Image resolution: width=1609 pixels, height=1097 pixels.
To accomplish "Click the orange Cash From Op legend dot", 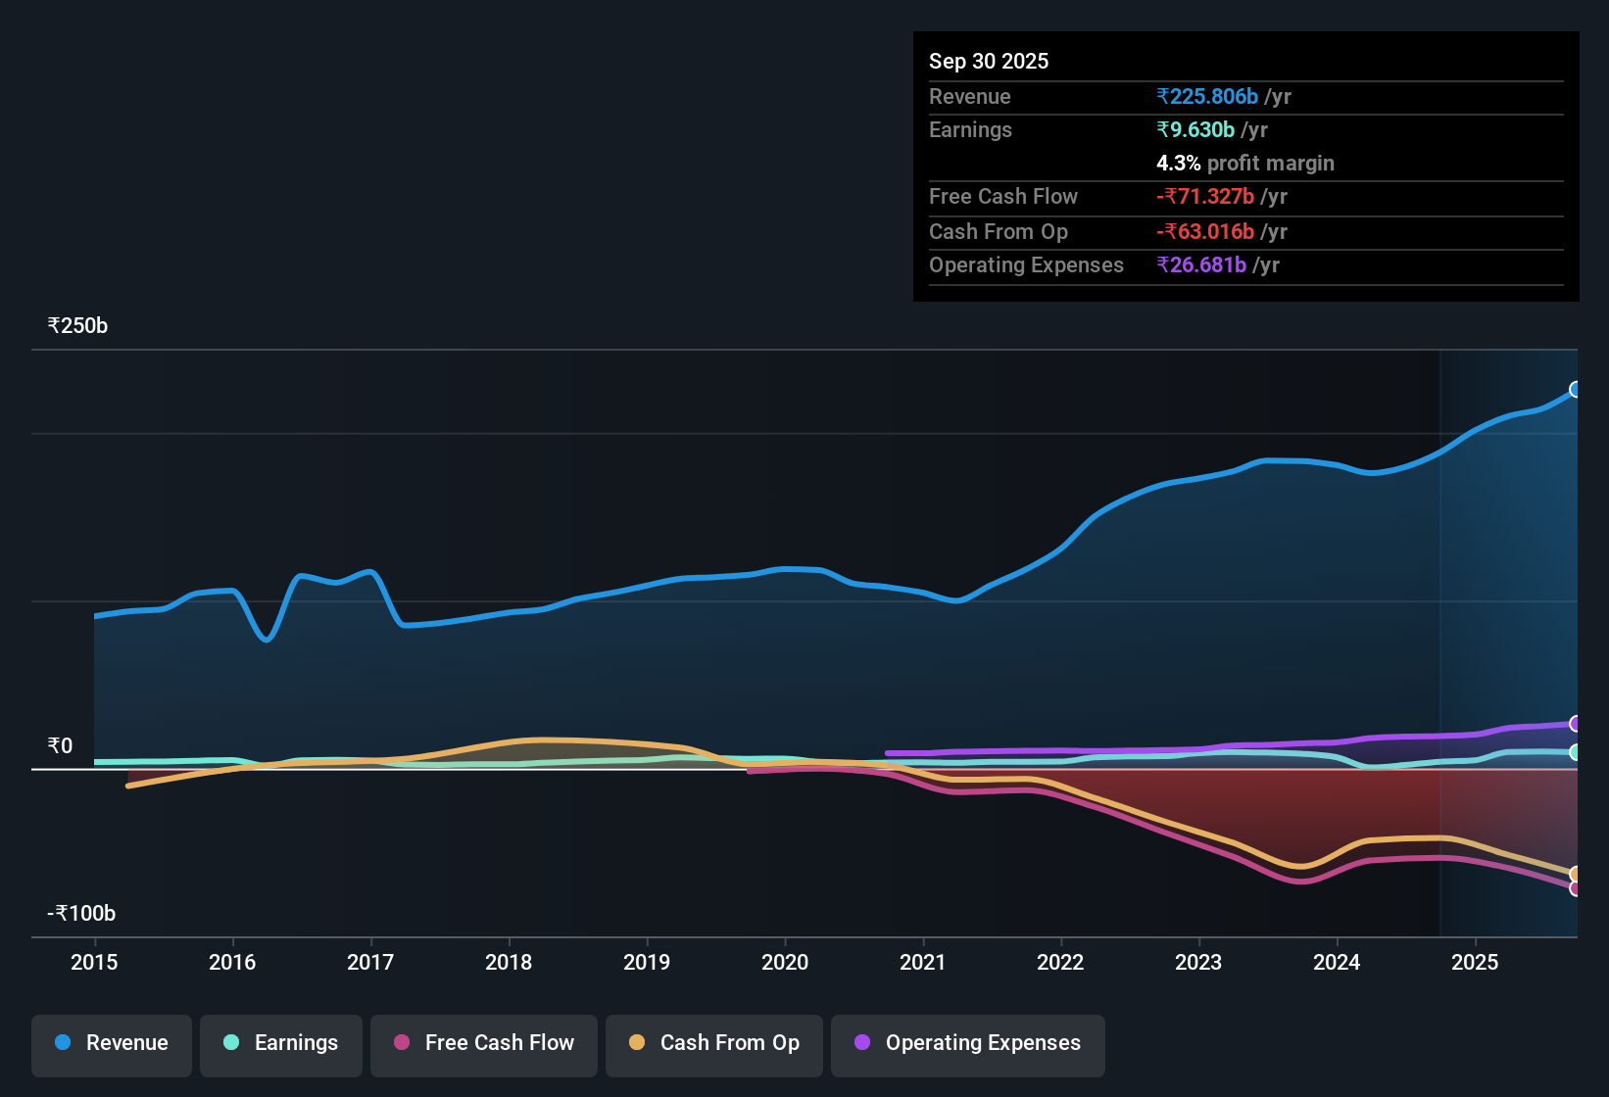I will pos(637,1043).
